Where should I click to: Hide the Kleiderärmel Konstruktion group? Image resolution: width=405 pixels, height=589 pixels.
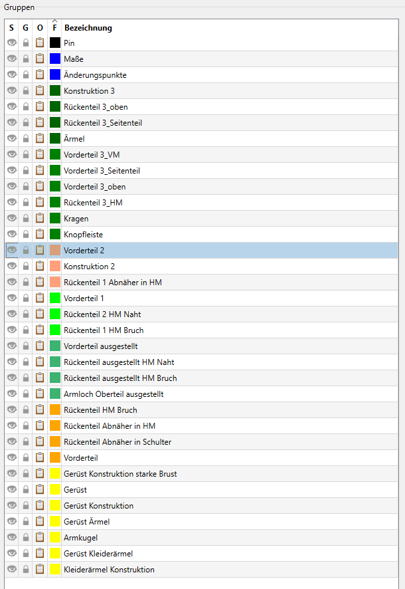[x=12, y=570]
